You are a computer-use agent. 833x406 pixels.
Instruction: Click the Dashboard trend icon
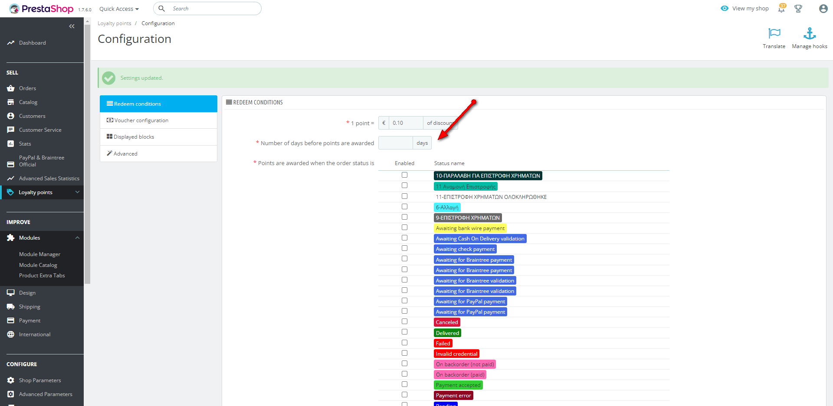click(11, 43)
